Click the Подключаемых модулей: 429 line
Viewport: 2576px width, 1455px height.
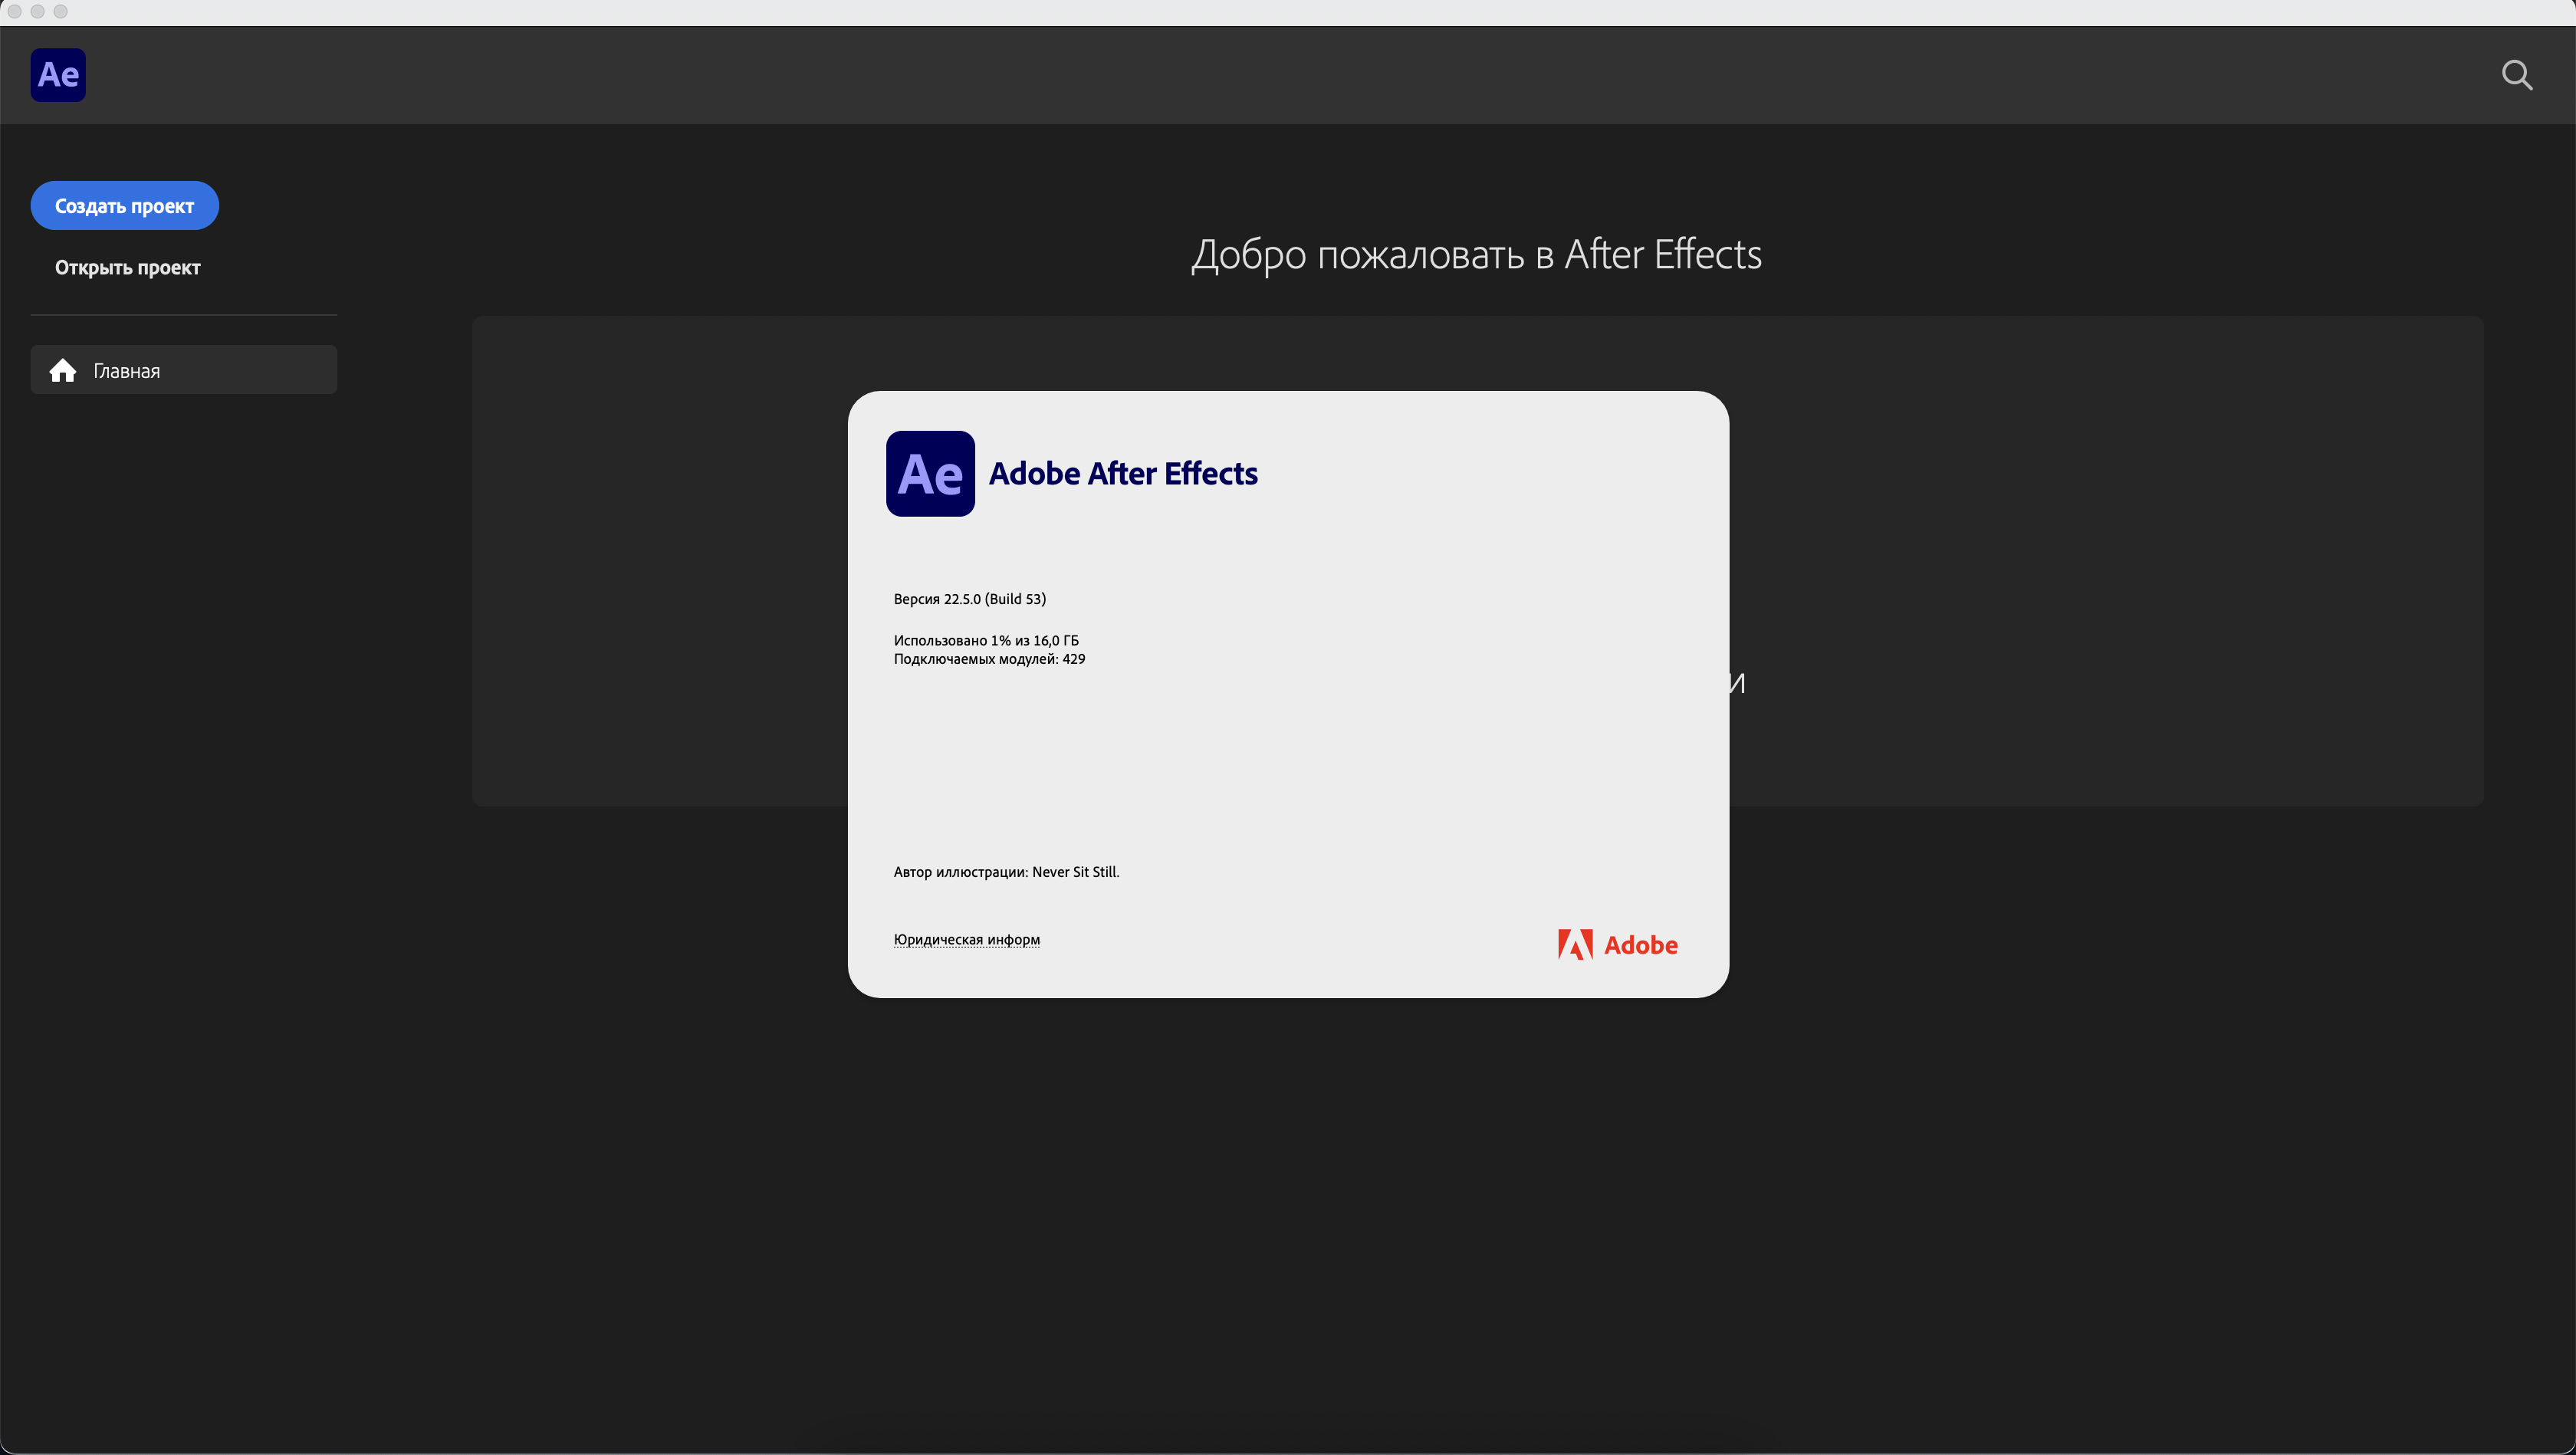pos(989,659)
